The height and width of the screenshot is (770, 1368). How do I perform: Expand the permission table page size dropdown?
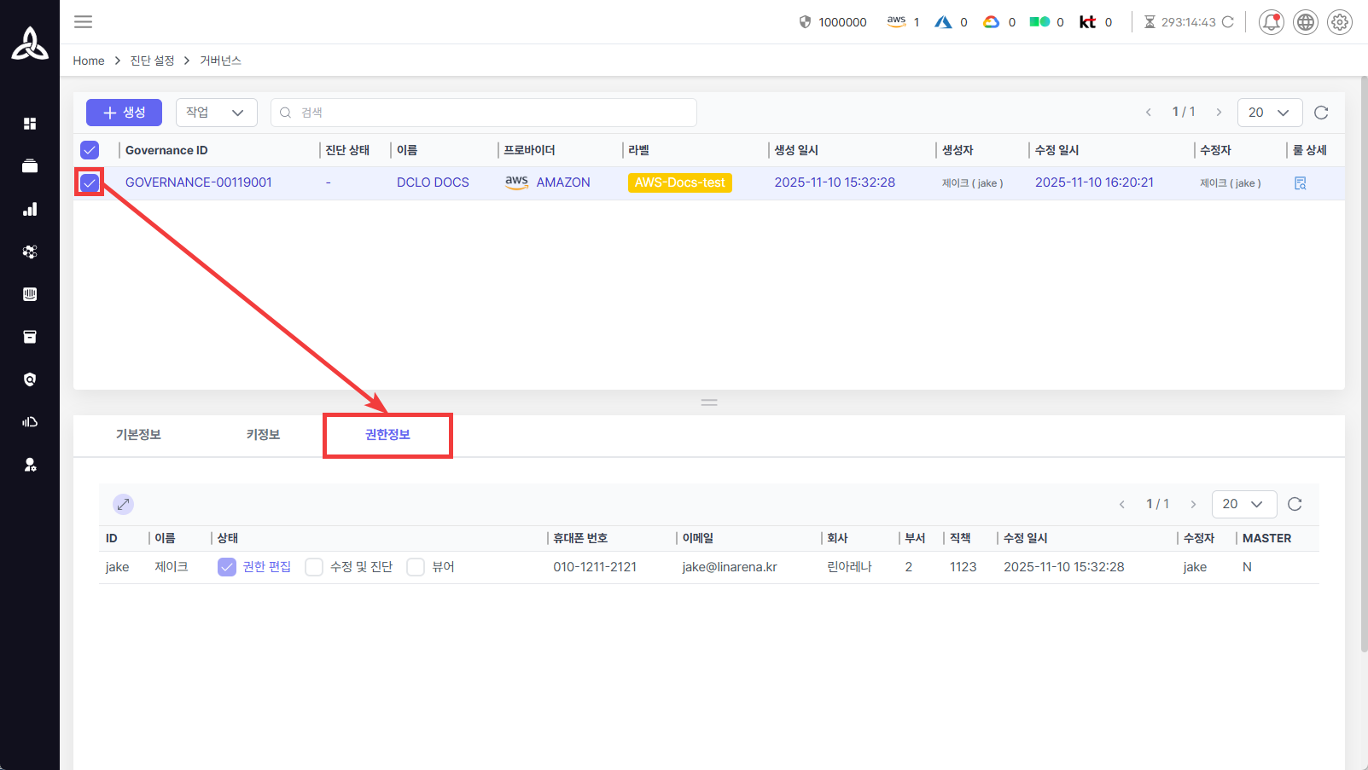pos(1243,504)
